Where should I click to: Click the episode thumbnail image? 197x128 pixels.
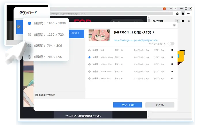99,35
